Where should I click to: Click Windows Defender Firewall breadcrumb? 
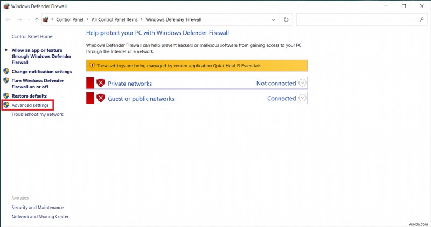click(x=173, y=20)
